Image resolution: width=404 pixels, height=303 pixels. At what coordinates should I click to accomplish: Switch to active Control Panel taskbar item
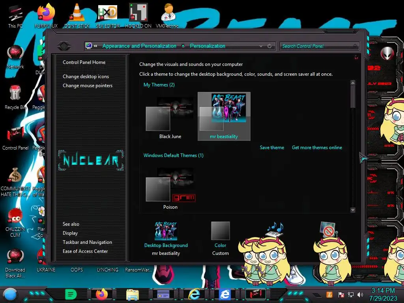(x=256, y=294)
